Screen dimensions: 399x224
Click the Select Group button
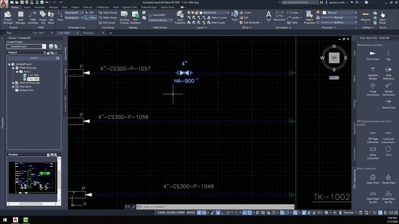108,12
